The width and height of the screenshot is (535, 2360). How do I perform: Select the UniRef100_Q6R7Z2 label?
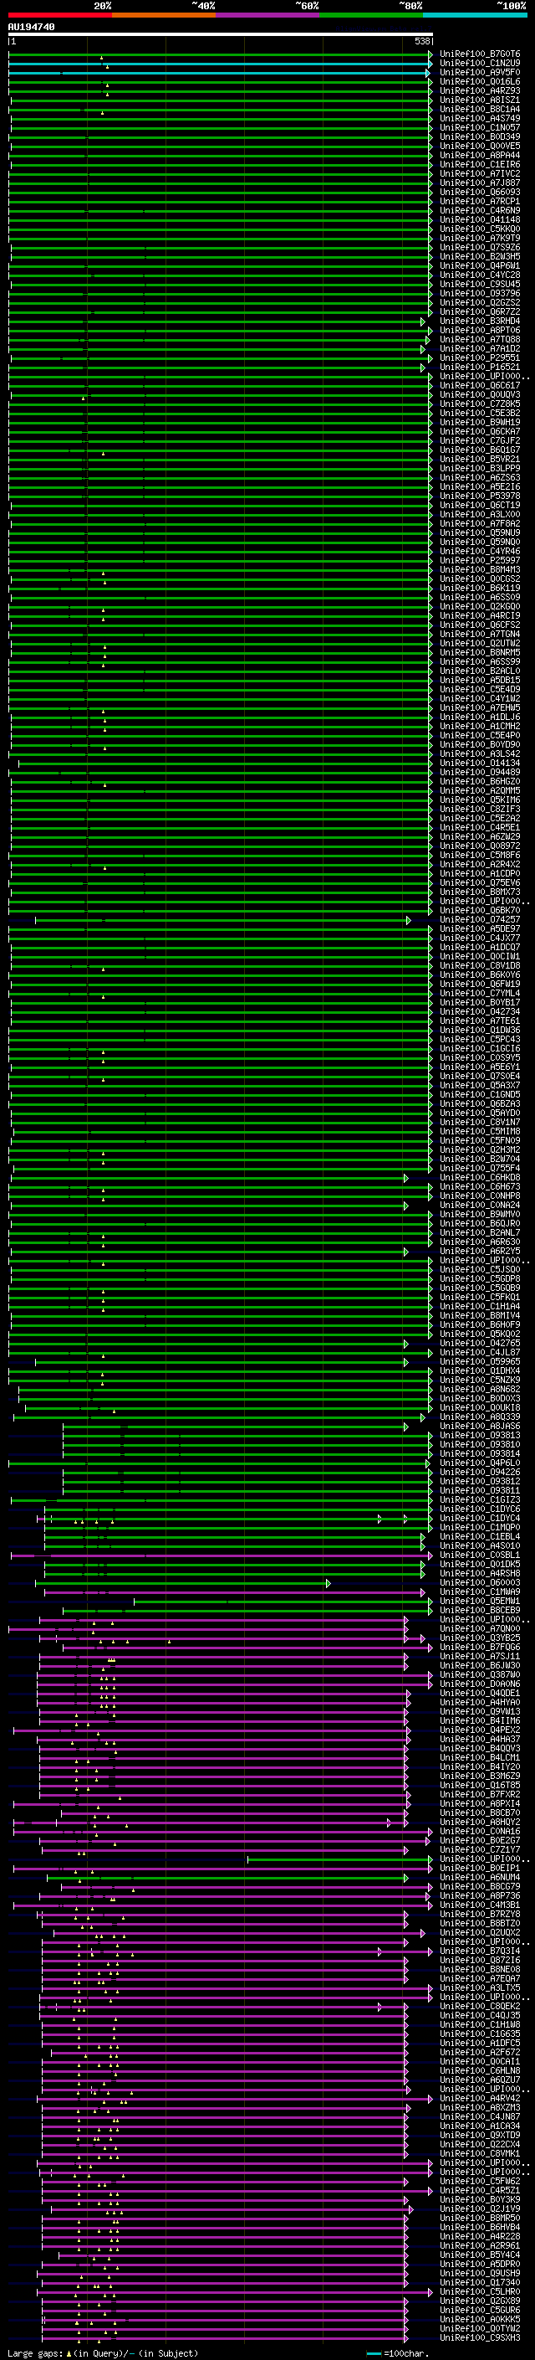point(480,311)
